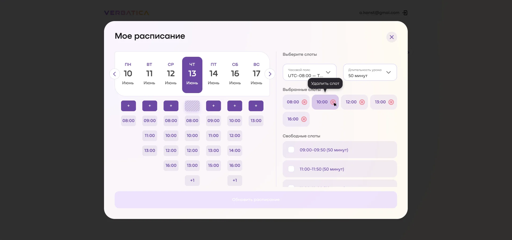The height and width of the screenshot is (240, 512).
Task: Click Friday's 09:00 slot
Action: [214, 121]
